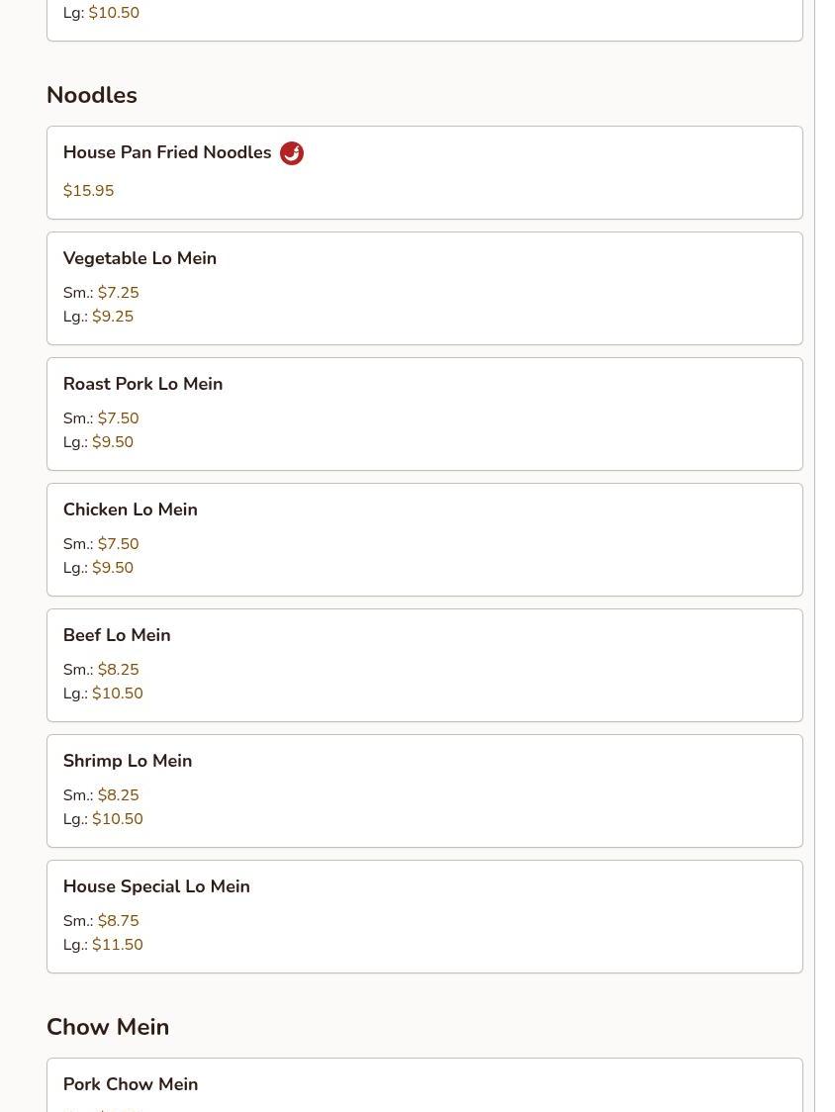Select the Vegetable Lo Mein card
This screenshot has width=835, height=1112.
point(424,288)
